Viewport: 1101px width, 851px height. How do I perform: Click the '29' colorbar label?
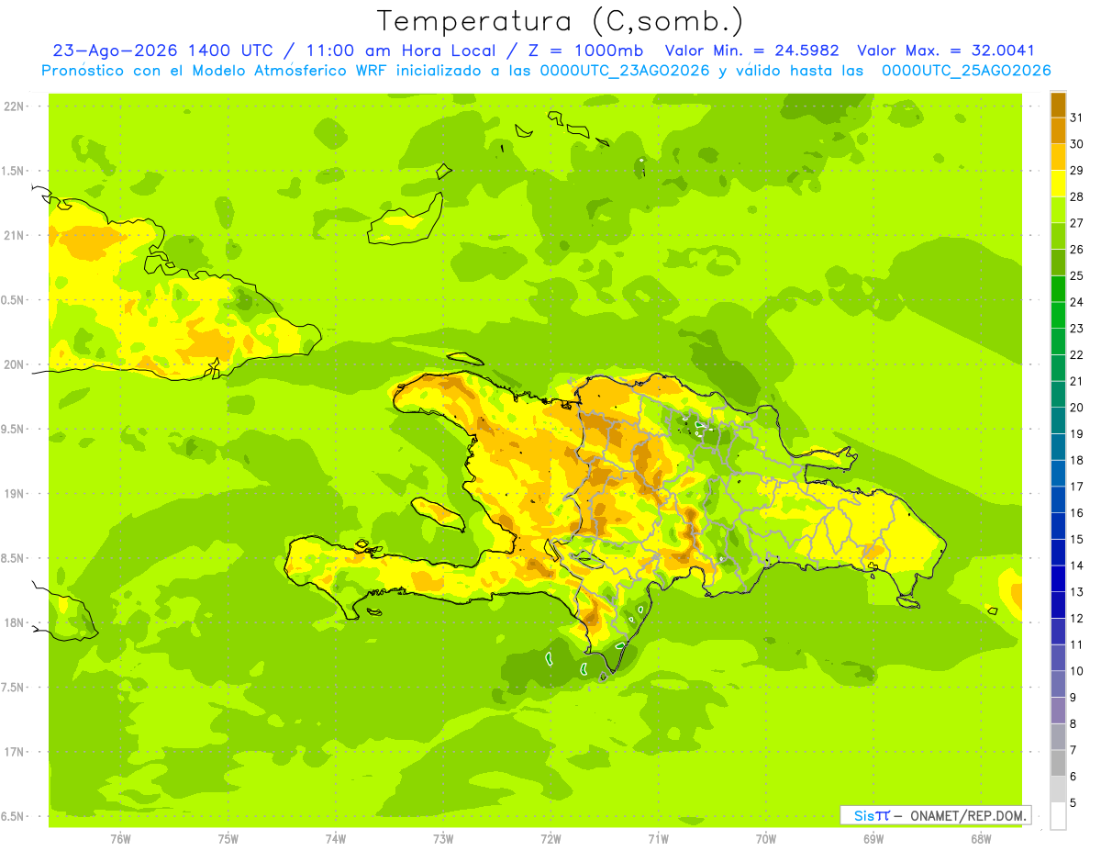point(1077,170)
